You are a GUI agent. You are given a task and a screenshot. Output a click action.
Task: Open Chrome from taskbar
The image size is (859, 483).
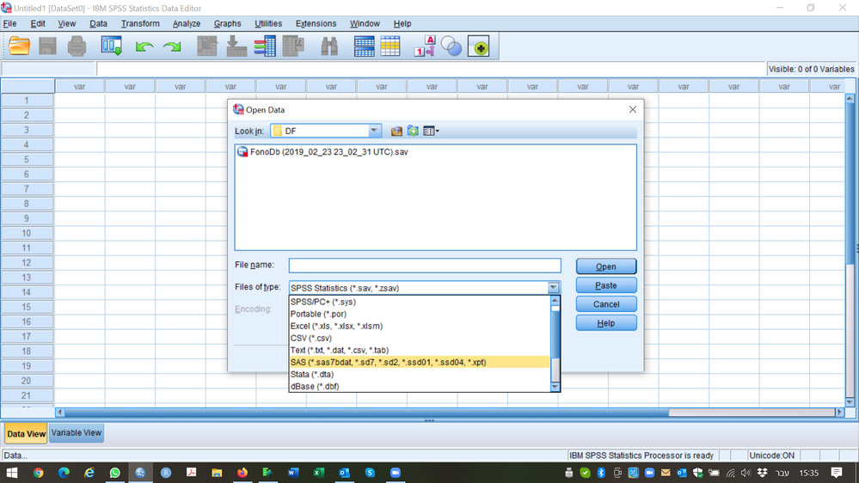pyautogui.click(x=38, y=473)
